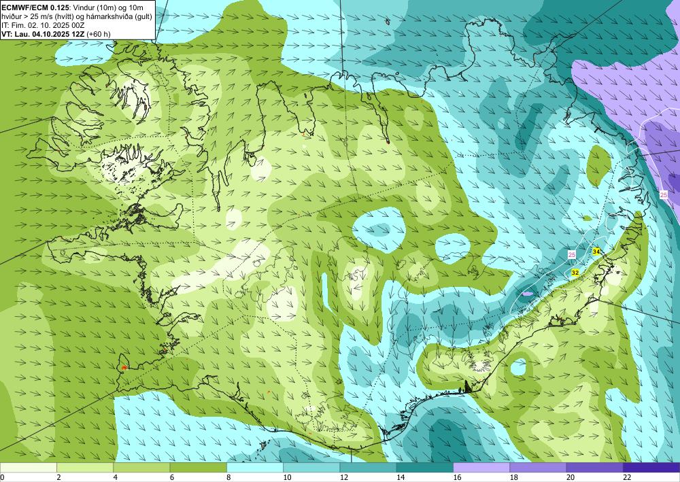Click the legend value '22'
The height and width of the screenshot is (482, 680).
pyautogui.click(x=627, y=477)
